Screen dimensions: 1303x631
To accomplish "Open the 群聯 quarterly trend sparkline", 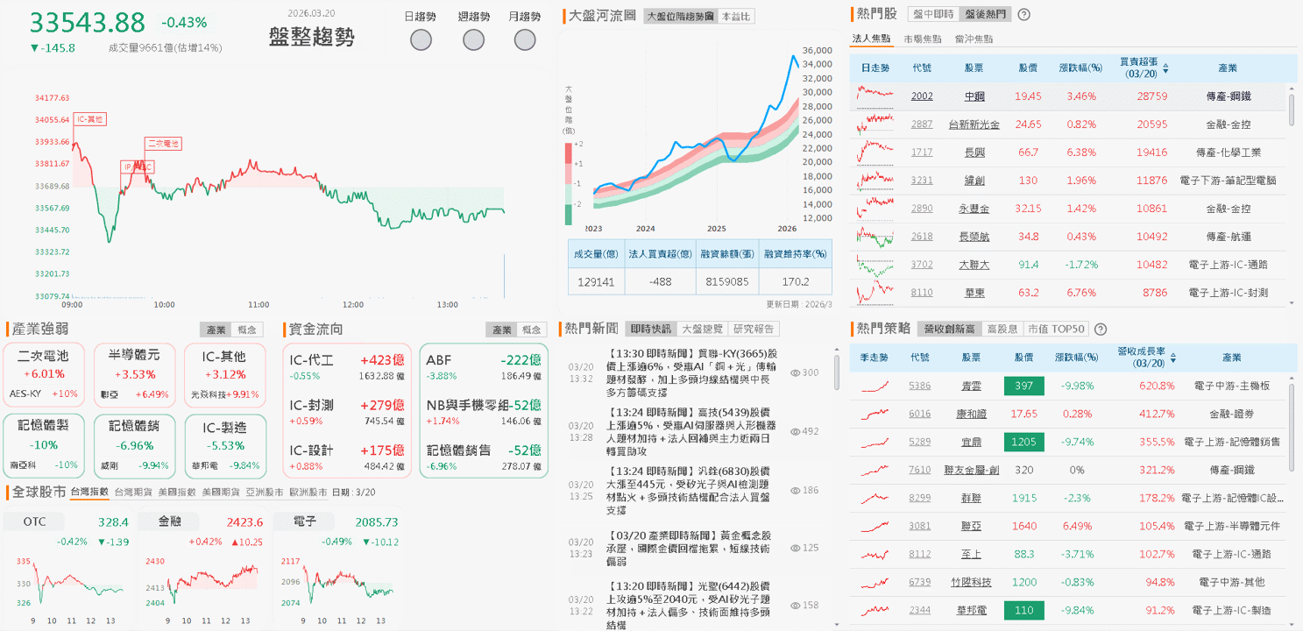I will pos(875,498).
